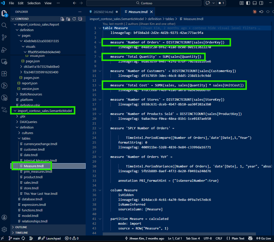
Task: Expand the TIMELINE section
Action: tap(13, 233)
